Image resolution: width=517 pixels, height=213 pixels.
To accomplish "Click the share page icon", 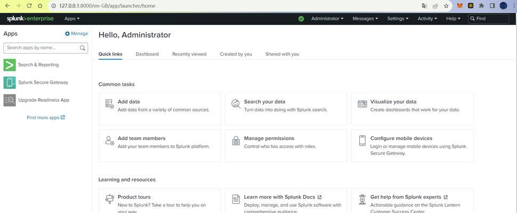I will 435,6.
